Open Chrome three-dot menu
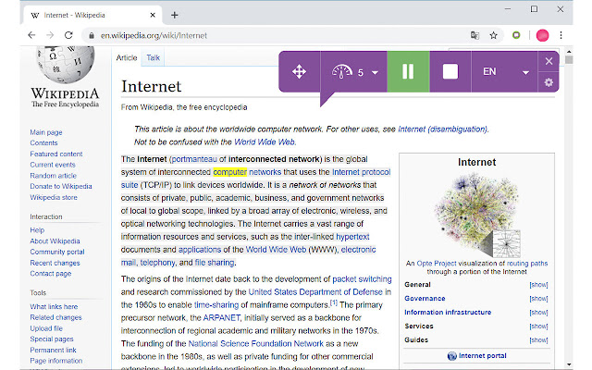The width and height of the screenshot is (592, 370). (561, 35)
